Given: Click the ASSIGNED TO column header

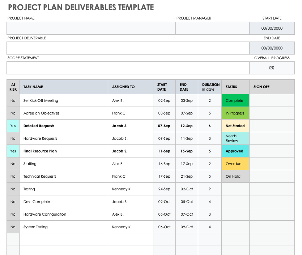Looking at the screenshot, I should coord(131,87).
